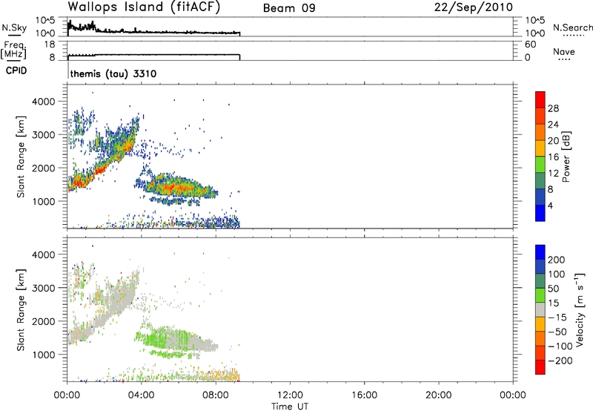The height and width of the screenshot is (411, 593).
Task: Click the '16' Power colorbar label
Action: coord(553,157)
